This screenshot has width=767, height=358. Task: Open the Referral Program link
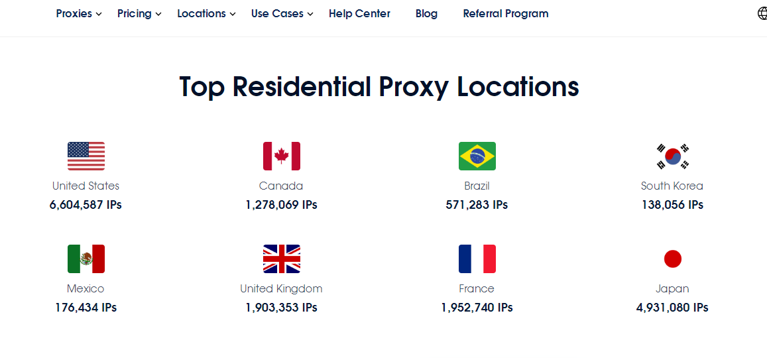506,14
